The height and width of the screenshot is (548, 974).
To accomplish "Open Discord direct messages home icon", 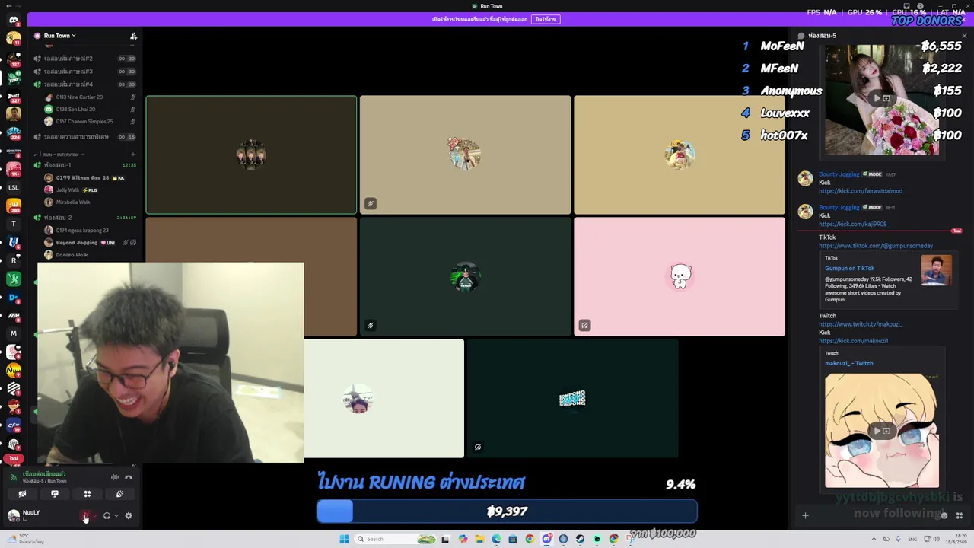I will coord(14,21).
